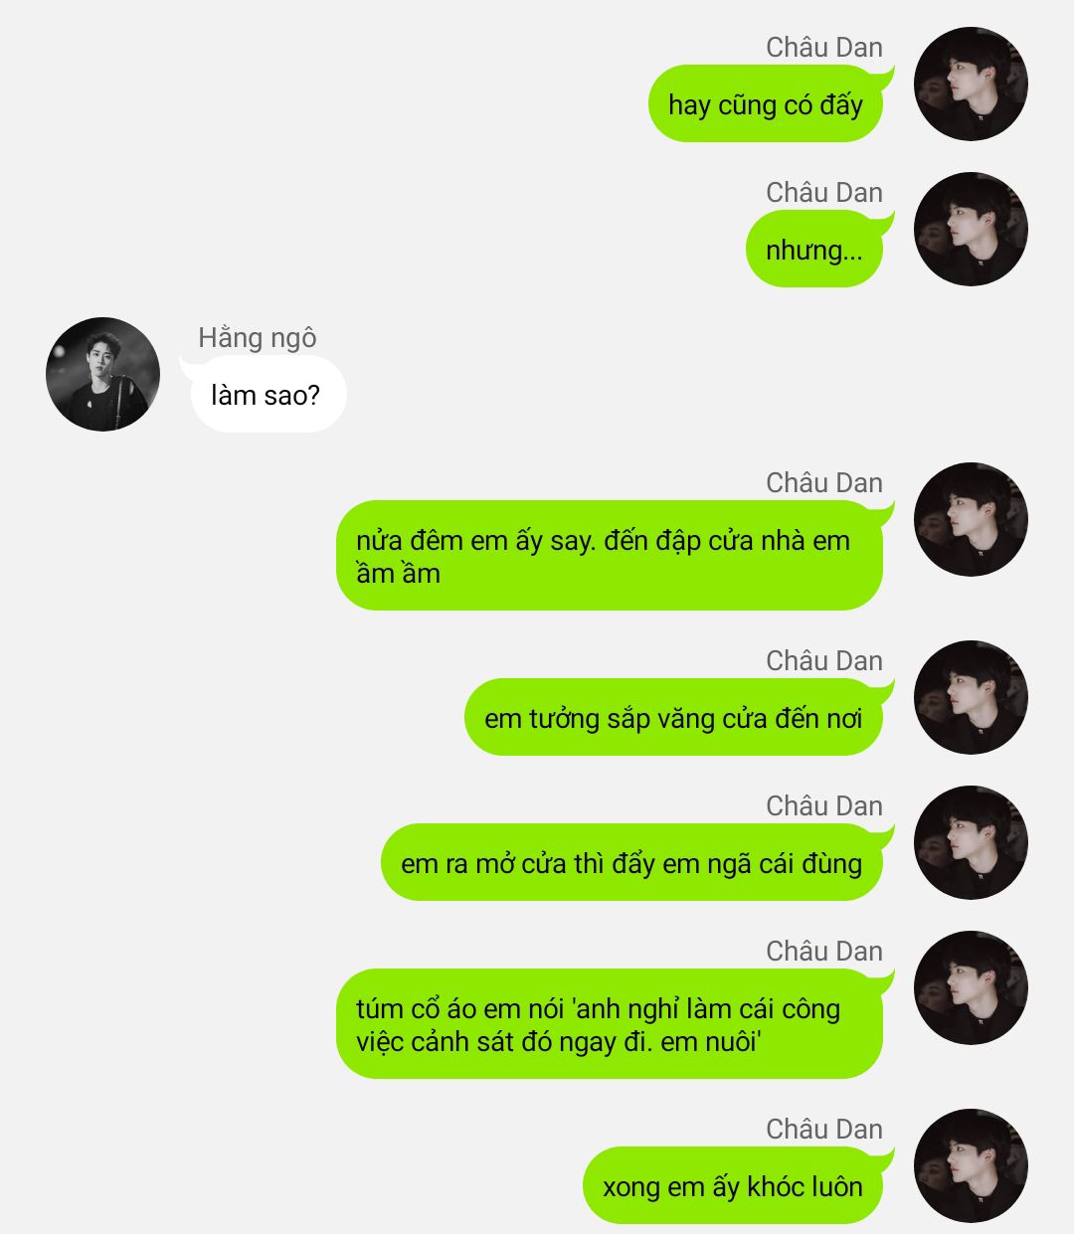Click 'Châu Dan' name above first message
The width and height of the screenshot is (1074, 1234).
824,47
